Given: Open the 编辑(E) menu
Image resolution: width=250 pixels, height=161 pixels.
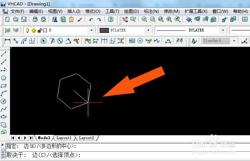Looking at the screenshot, I should 36,11.
